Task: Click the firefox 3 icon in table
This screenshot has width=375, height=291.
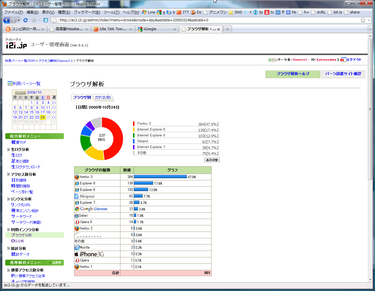Action: coord(77,177)
